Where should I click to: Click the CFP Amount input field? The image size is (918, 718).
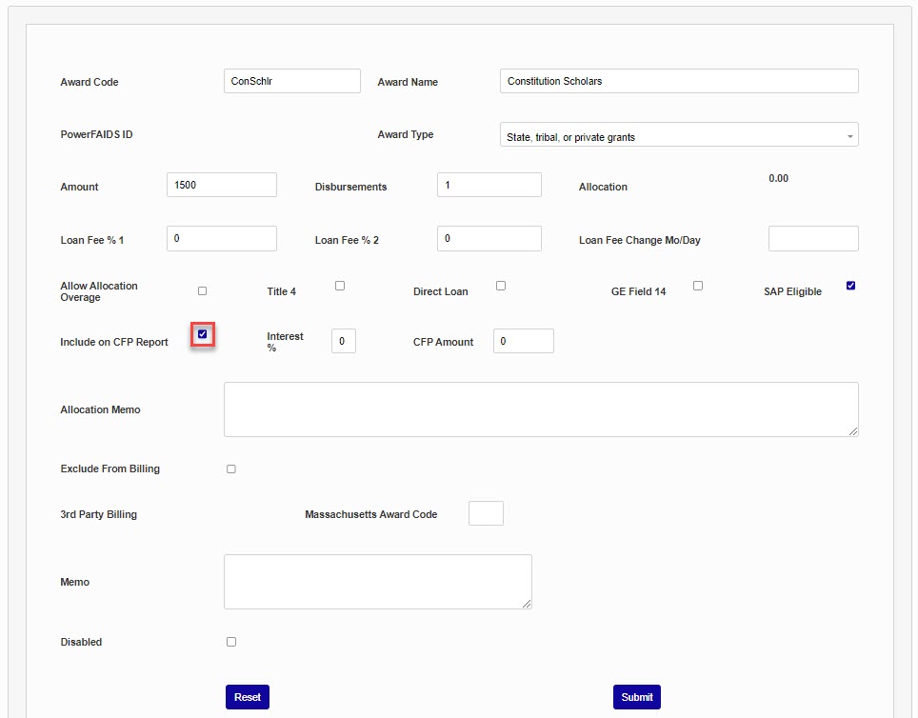coord(523,341)
